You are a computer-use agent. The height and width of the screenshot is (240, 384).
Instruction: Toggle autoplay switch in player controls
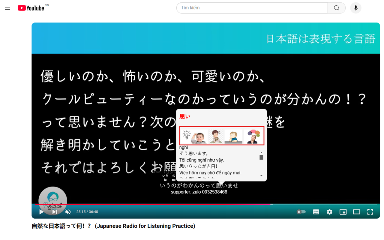[301, 212]
